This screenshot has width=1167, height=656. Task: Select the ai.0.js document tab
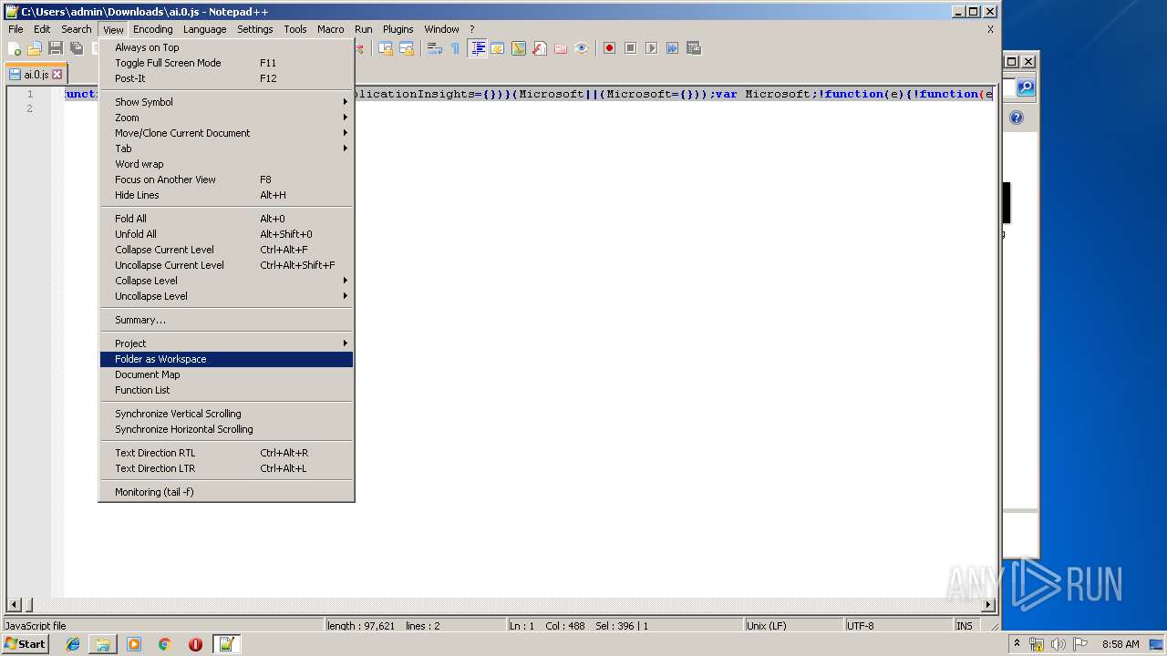tap(36, 75)
